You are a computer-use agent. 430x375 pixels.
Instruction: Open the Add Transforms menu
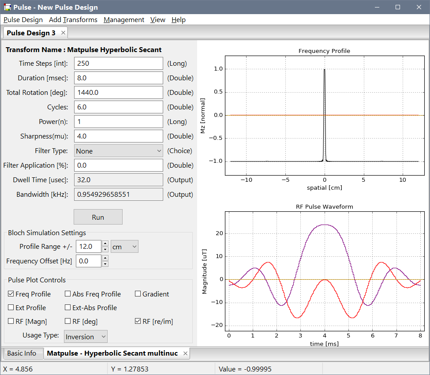[x=73, y=20]
